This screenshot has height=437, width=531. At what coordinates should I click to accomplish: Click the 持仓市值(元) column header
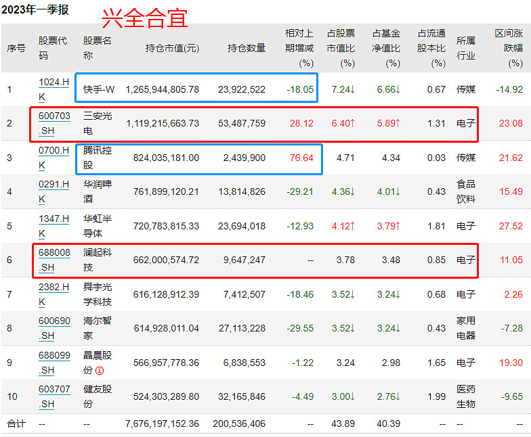(x=172, y=48)
